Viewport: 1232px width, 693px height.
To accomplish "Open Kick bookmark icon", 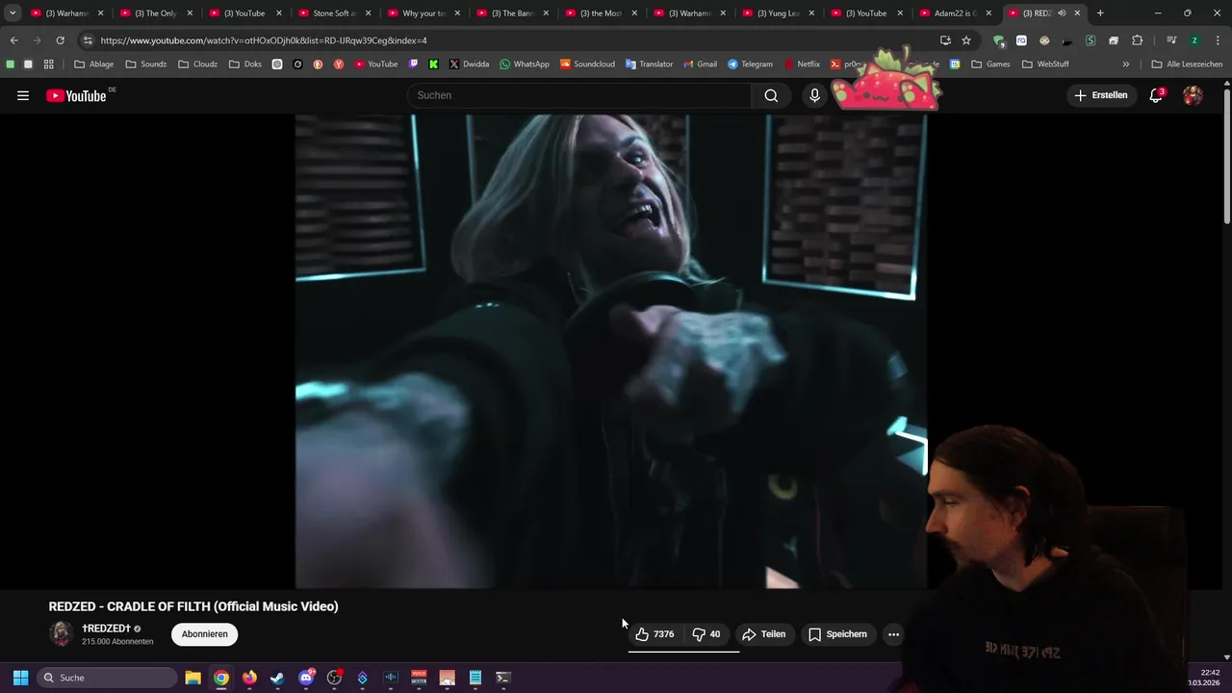I will [433, 64].
